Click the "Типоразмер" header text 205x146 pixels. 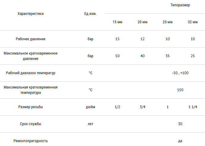(180, 5)
